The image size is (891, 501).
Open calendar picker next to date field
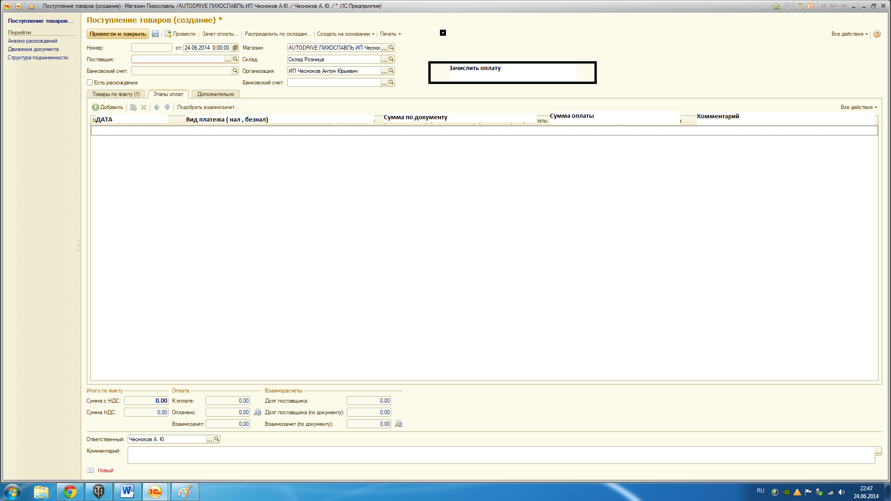point(235,48)
